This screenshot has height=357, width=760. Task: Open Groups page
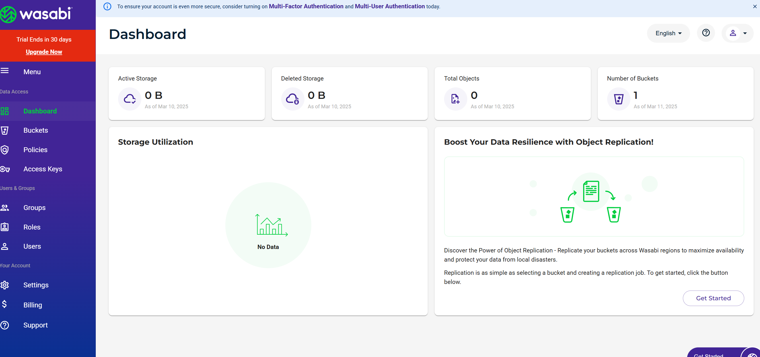48,207
